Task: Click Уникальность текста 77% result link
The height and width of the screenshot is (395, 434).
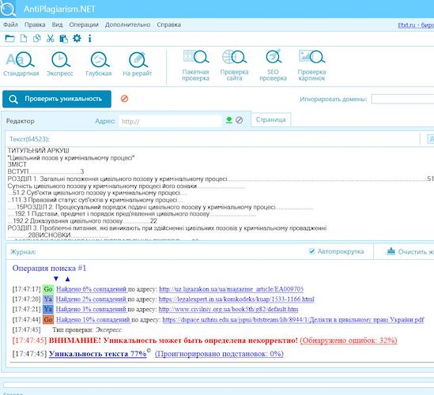Action: (97, 354)
